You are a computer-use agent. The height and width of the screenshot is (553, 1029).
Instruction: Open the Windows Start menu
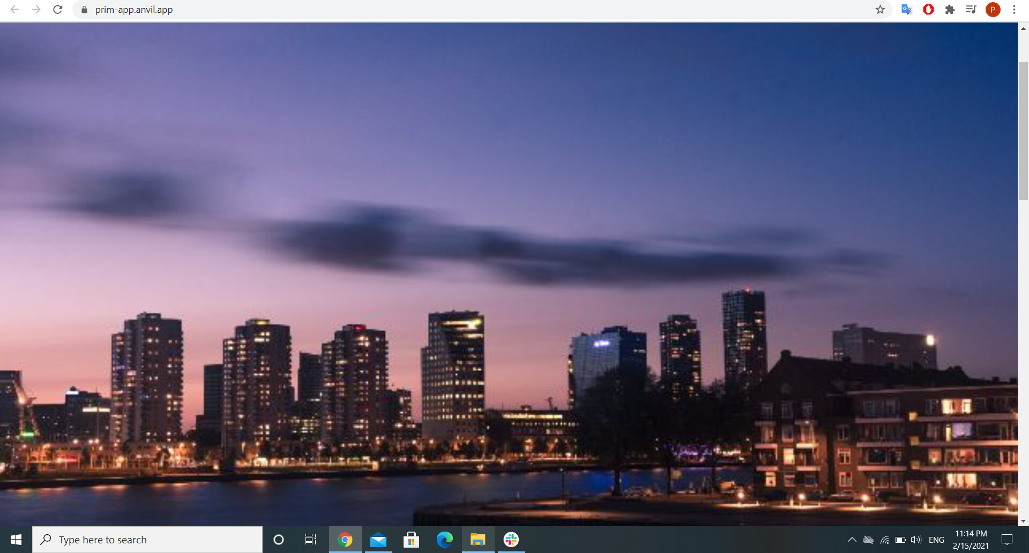[16, 540]
